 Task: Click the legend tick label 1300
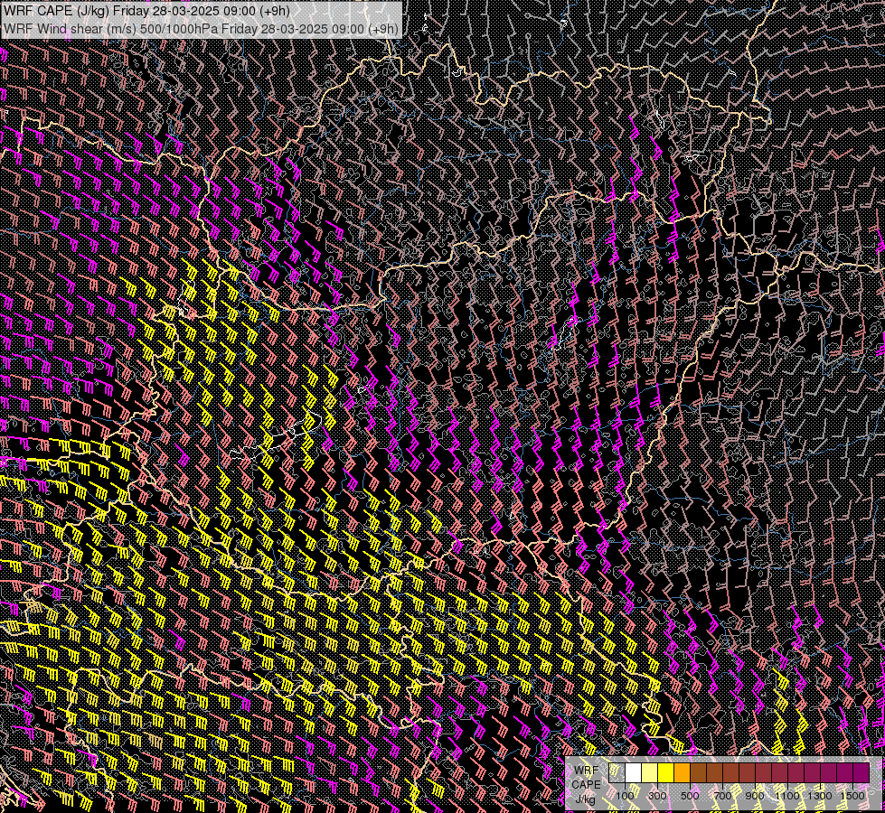[820, 796]
